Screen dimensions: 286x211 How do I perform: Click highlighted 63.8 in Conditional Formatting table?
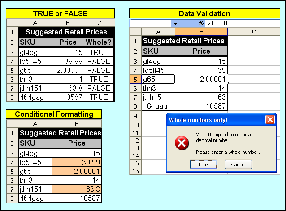76,189
